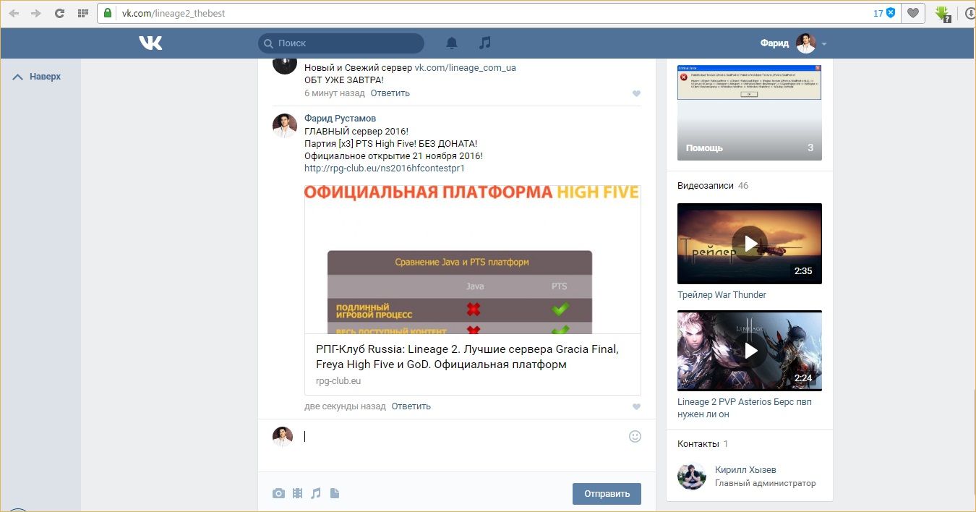Open the profile dropdown arrow next to Фарид

pyautogui.click(x=824, y=44)
